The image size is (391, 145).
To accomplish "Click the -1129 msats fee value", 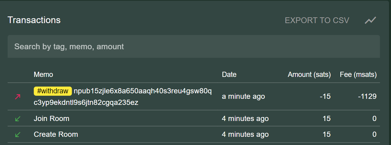I will 367,97.
